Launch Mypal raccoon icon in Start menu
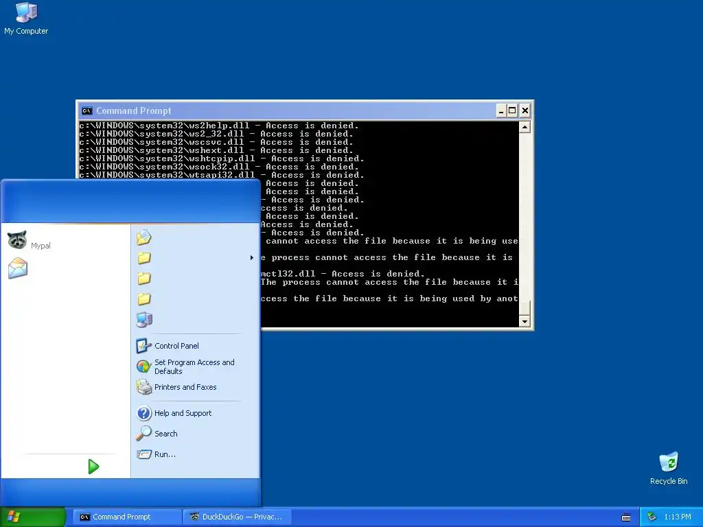Screen dimensions: 703x527 tap(17, 239)
